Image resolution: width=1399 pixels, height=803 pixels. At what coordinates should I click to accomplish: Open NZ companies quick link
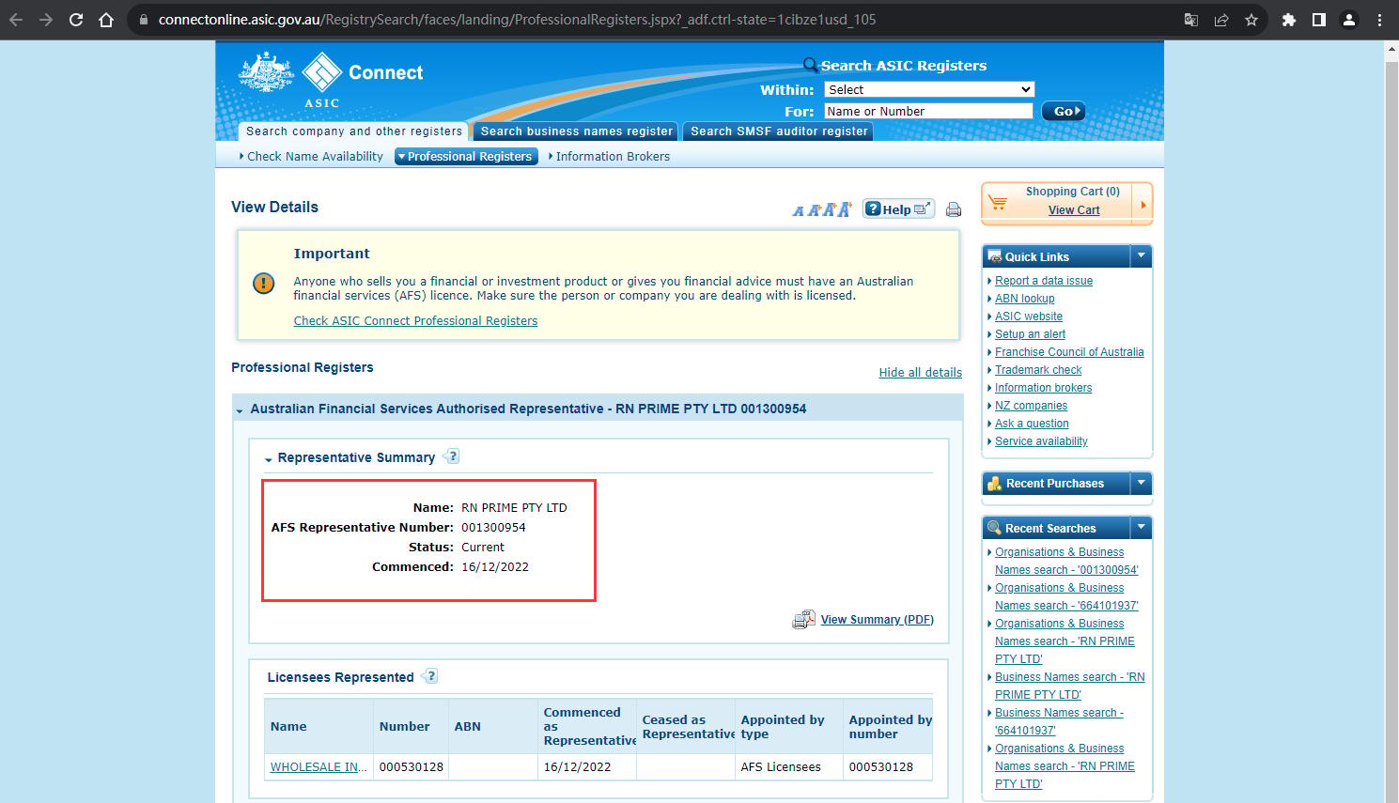(x=1031, y=406)
